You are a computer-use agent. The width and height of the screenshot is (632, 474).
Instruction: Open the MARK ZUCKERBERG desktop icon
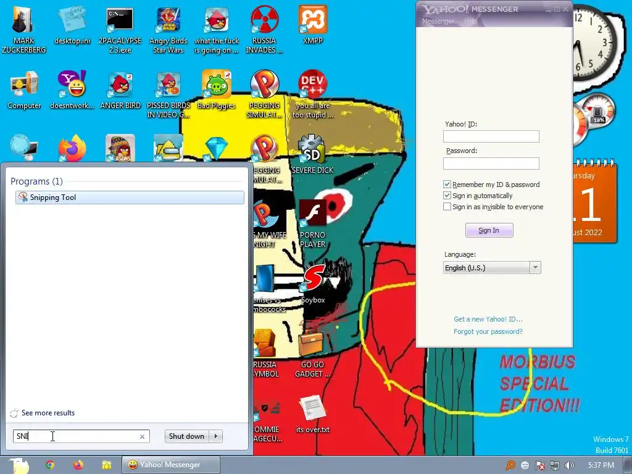tap(23, 30)
